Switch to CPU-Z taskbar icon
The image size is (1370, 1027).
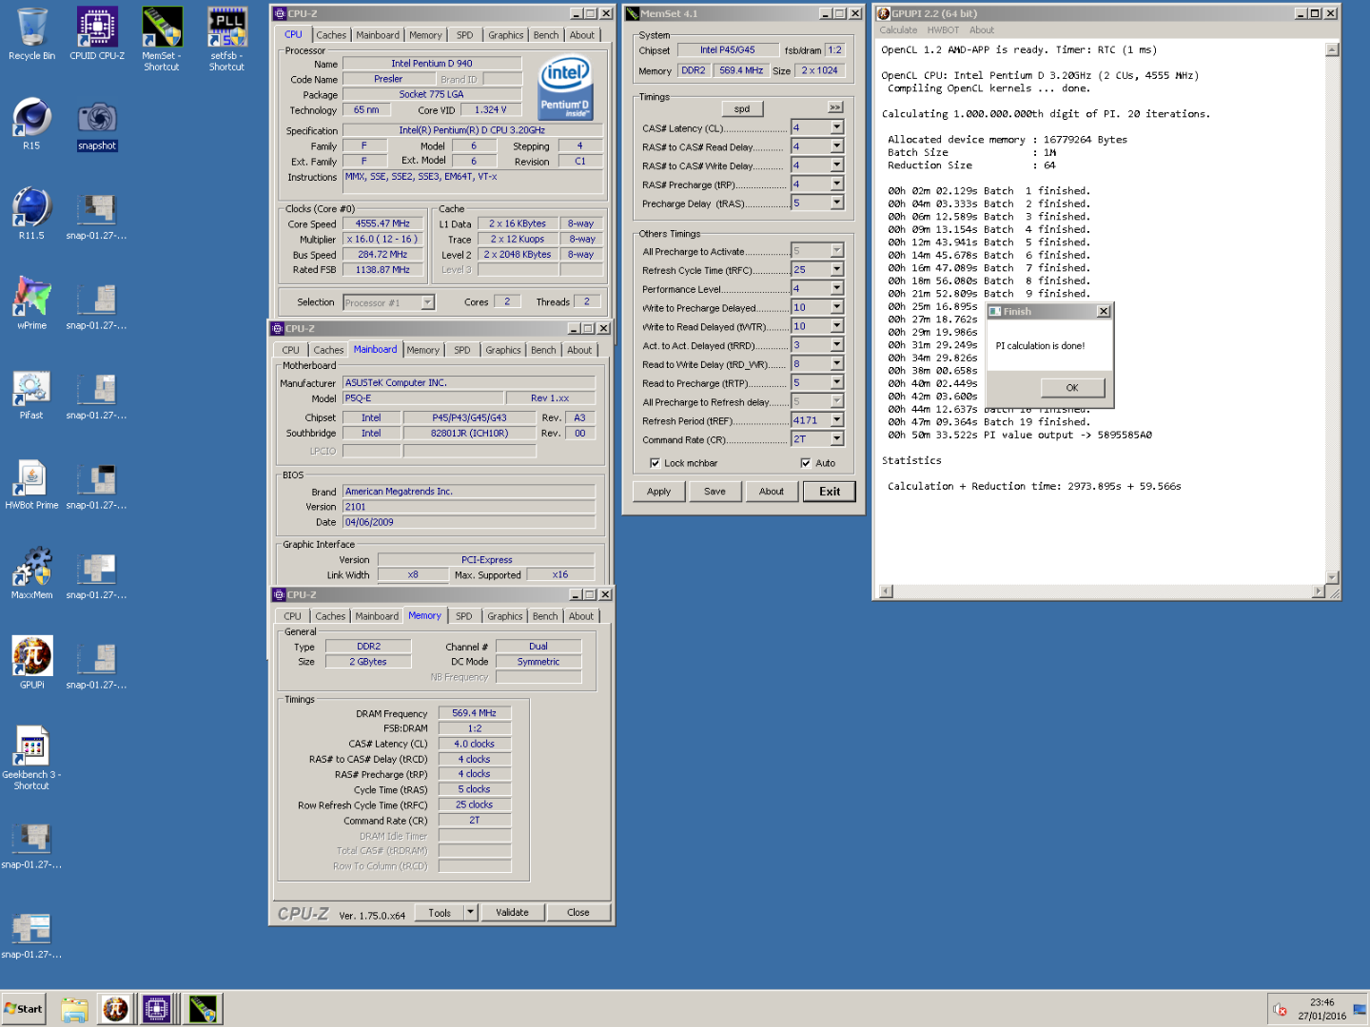pos(157,1009)
